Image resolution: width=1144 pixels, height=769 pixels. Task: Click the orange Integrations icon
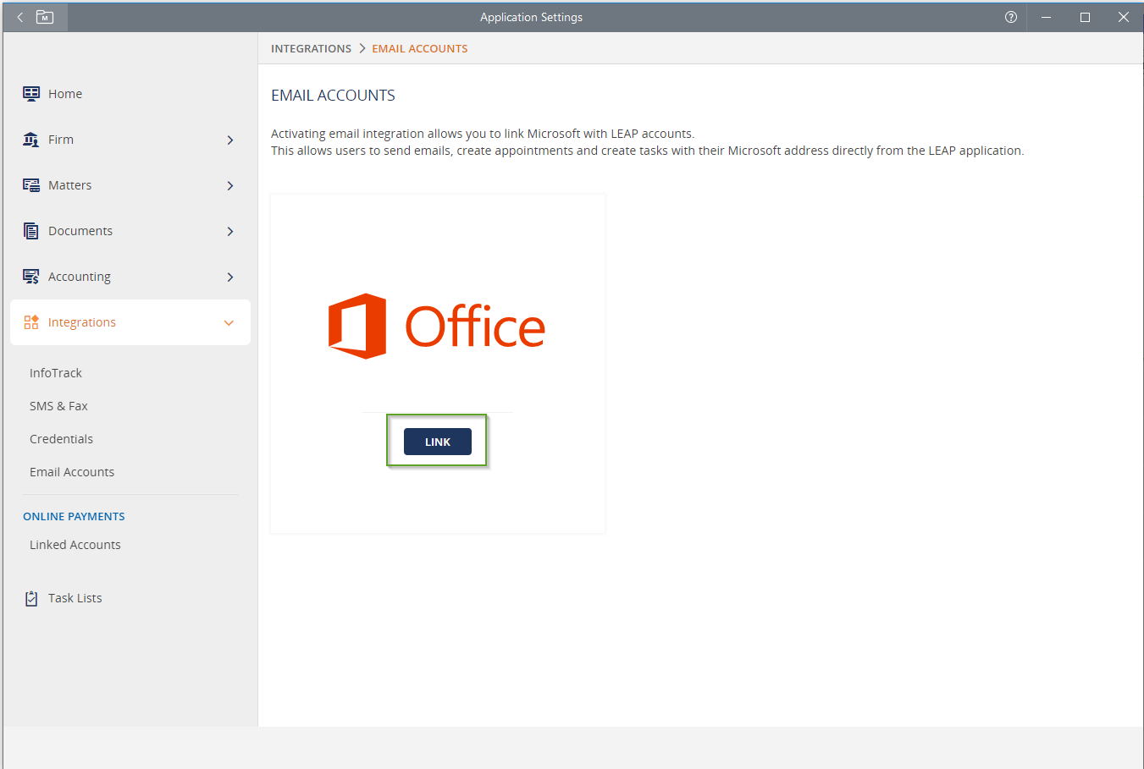(x=31, y=322)
